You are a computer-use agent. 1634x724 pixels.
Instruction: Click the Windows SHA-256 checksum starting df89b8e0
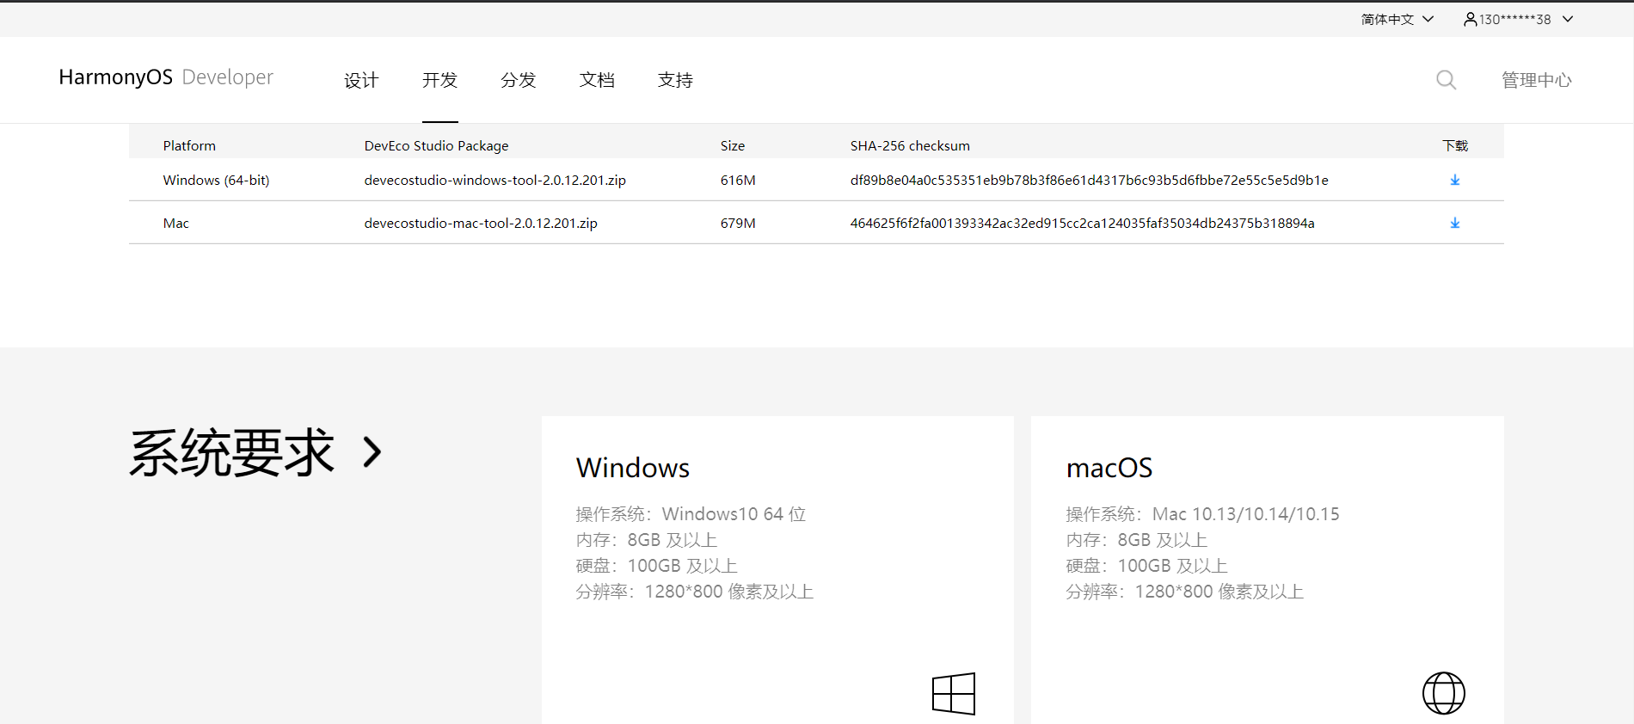pyautogui.click(x=1089, y=180)
